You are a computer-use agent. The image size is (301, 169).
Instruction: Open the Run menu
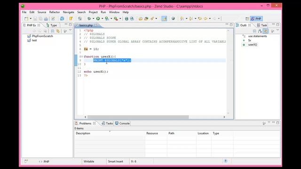pos(103,12)
